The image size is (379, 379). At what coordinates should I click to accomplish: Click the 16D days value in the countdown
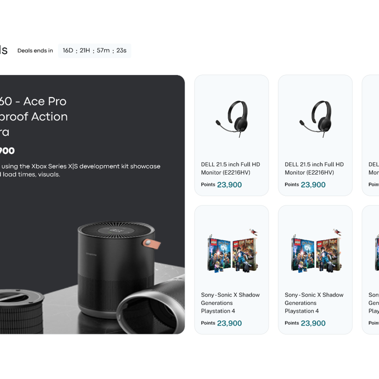click(68, 51)
